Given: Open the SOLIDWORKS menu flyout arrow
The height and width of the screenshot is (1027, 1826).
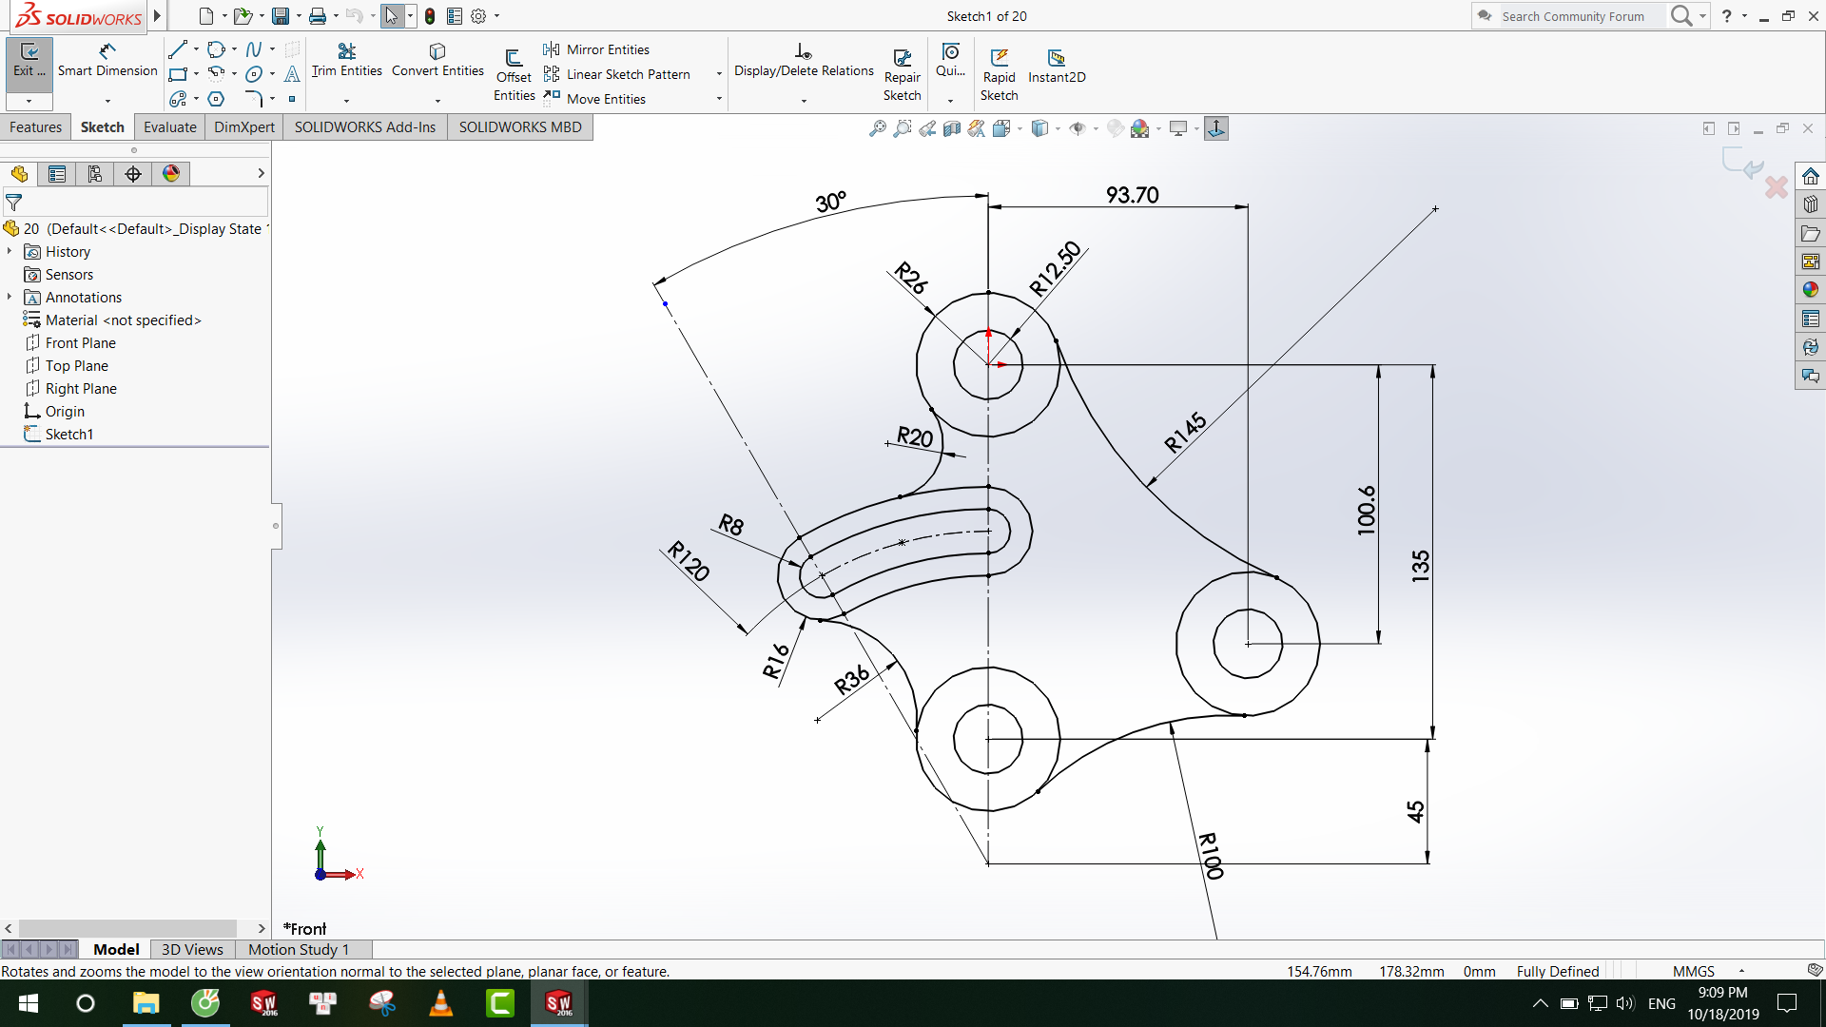Looking at the screenshot, I should pyautogui.click(x=158, y=16).
